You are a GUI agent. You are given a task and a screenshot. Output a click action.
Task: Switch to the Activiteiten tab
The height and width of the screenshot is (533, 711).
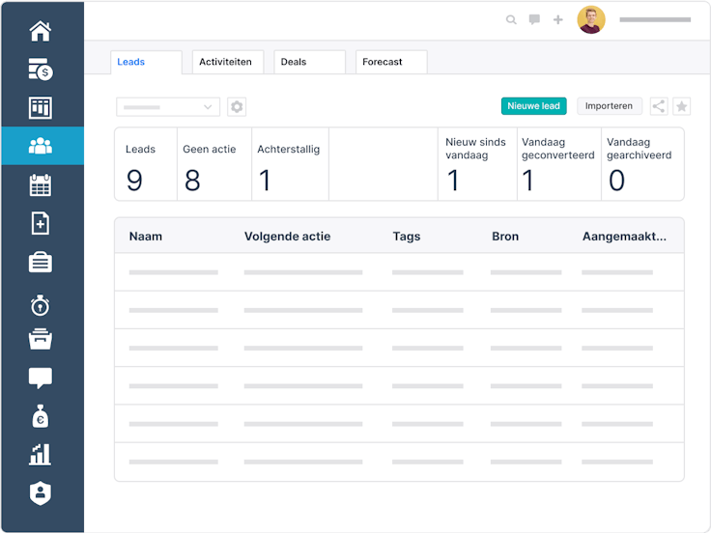point(225,62)
